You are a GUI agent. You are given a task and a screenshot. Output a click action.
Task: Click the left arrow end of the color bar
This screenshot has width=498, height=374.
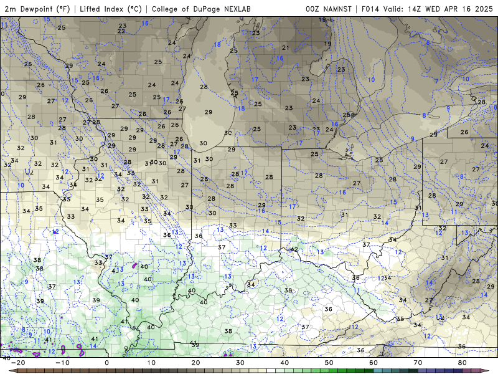[12, 370]
